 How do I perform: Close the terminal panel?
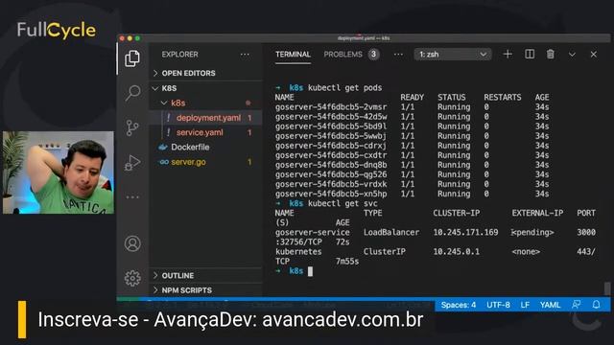pos(594,55)
